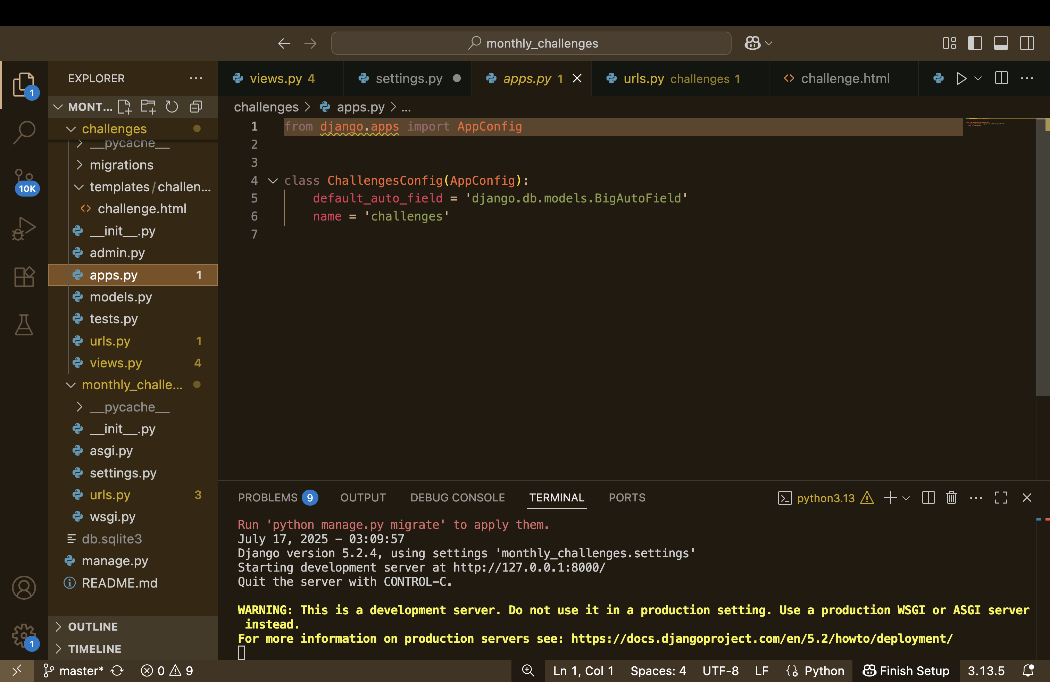Click the monthly_challenges search bar
The height and width of the screenshot is (682, 1050).
tap(531, 43)
